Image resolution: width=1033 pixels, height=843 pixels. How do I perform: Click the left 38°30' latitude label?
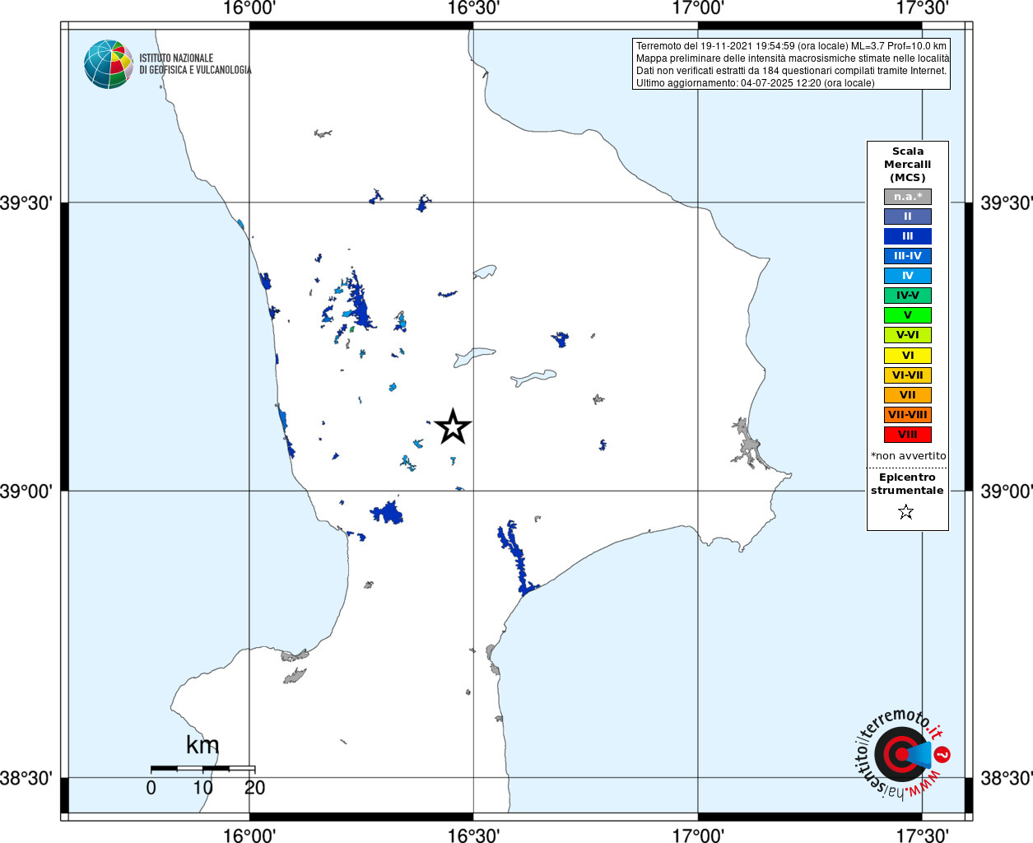27,778
